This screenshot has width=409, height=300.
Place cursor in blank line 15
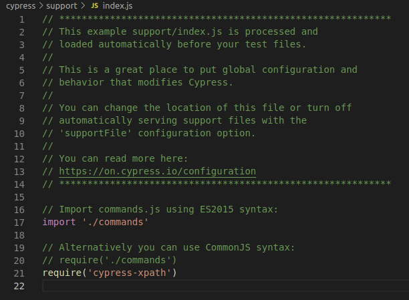225,197
